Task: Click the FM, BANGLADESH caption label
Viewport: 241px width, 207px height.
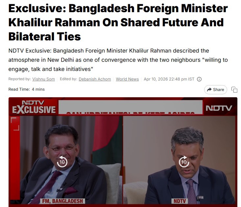Action: pyautogui.click(x=62, y=201)
